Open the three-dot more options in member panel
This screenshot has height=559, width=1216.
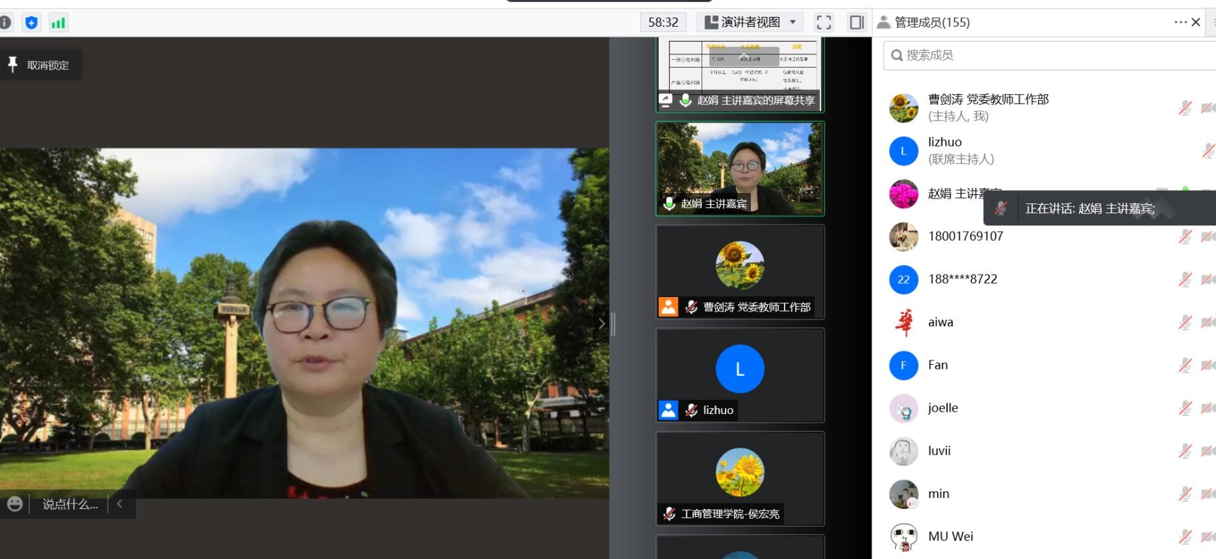point(1180,23)
